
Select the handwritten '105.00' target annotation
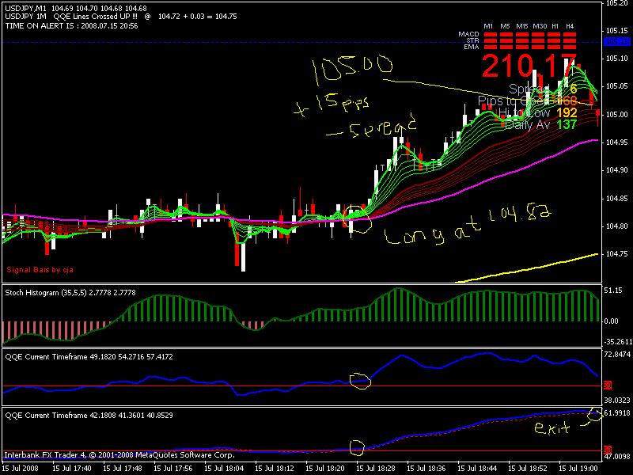[x=352, y=68]
